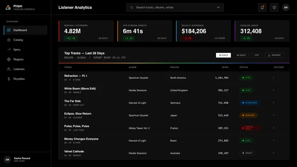Go to Regions section

point(25,59)
